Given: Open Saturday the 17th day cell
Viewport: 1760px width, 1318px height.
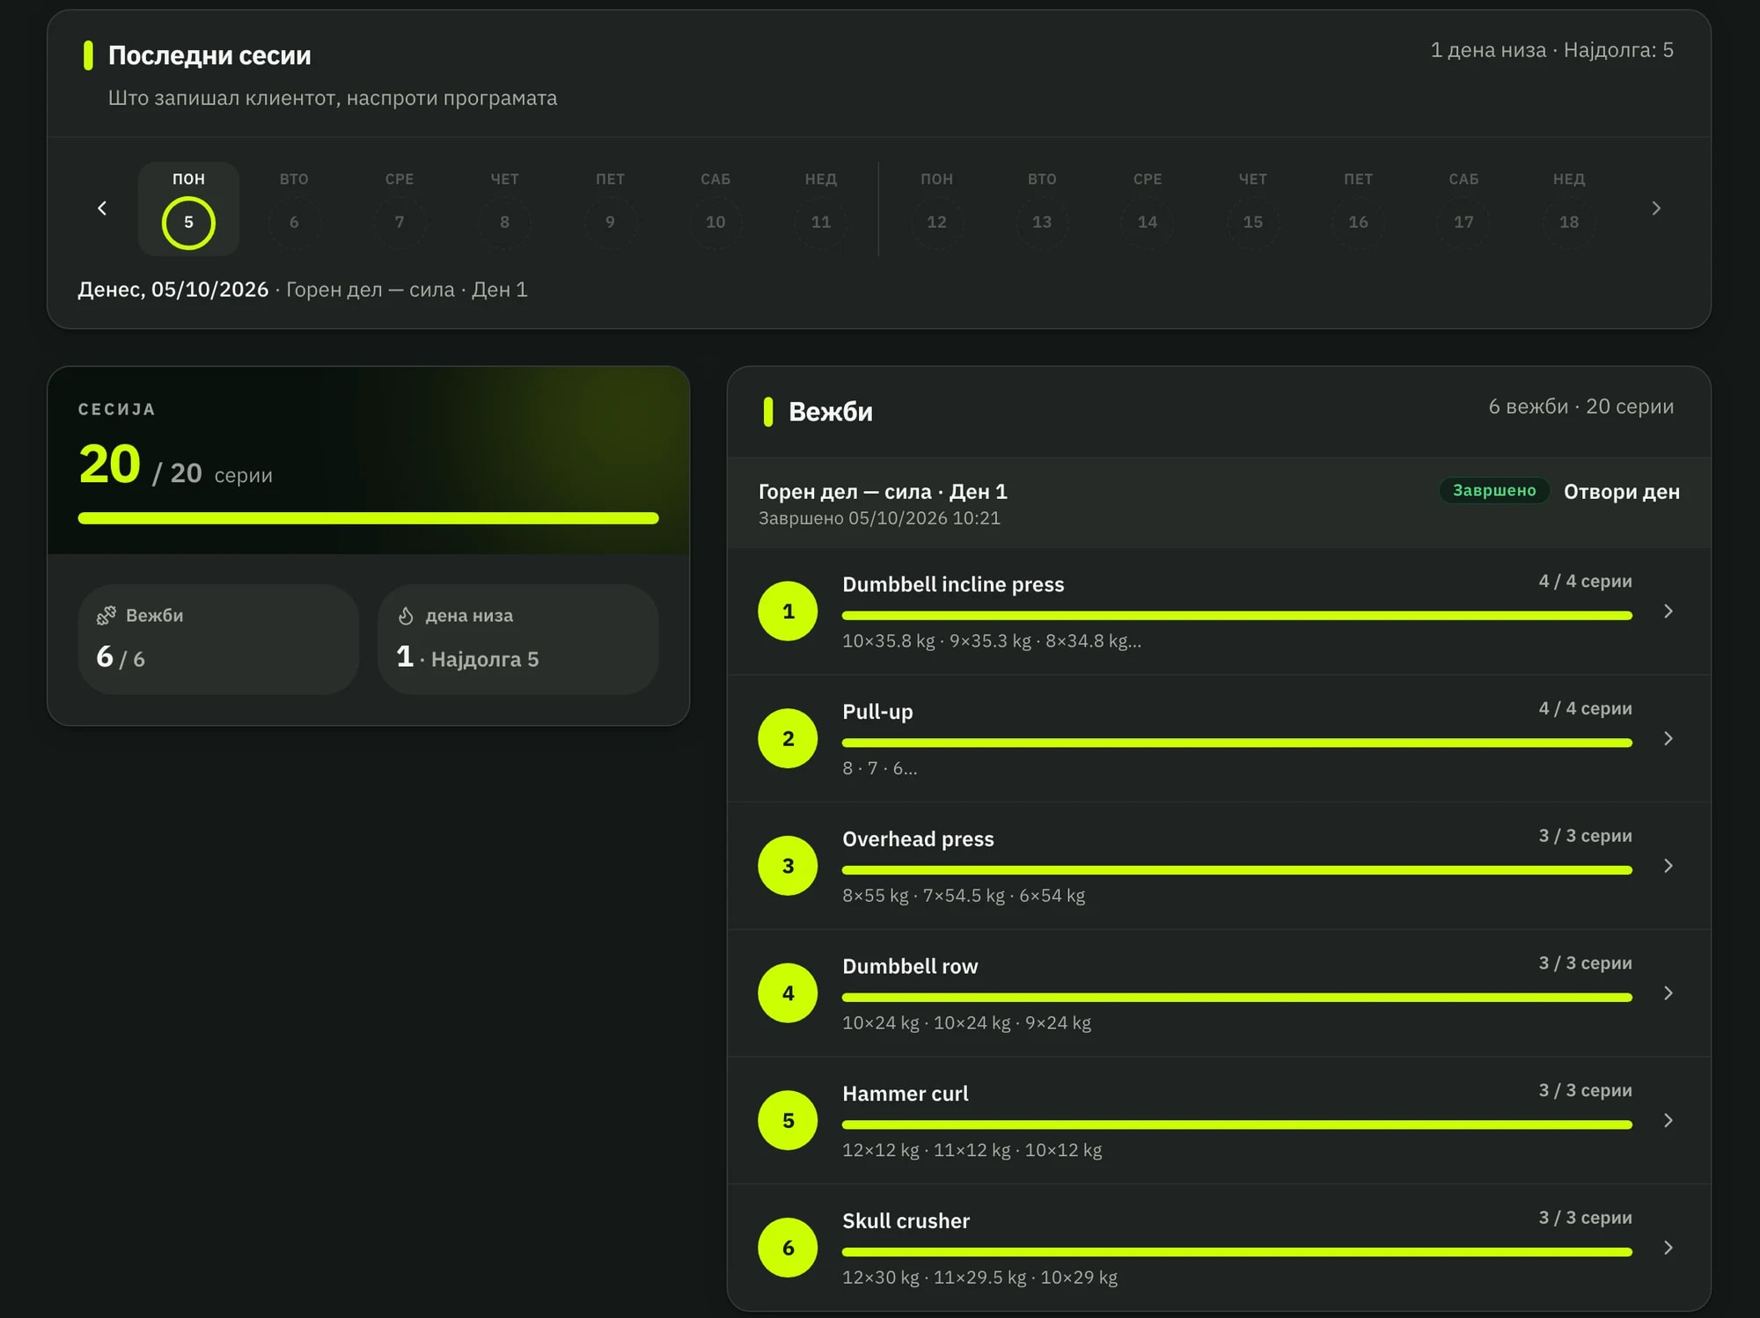Looking at the screenshot, I should (x=1463, y=209).
